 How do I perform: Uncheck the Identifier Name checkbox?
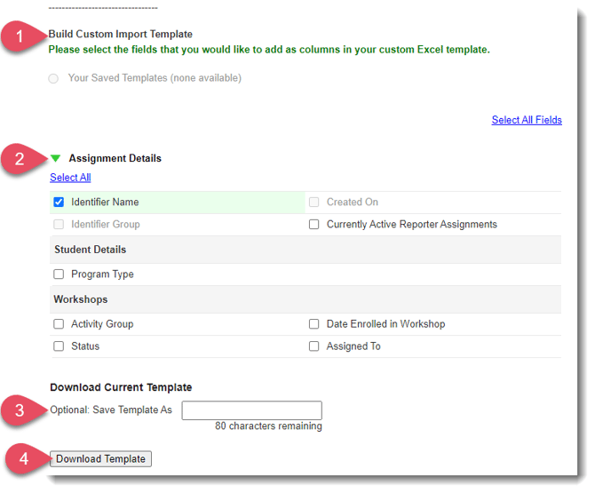pos(59,203)
